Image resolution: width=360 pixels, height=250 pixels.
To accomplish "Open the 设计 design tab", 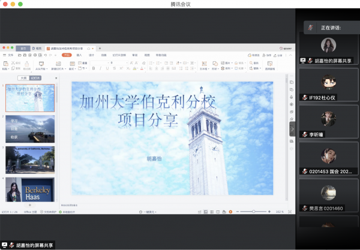I will (x=92, y=55).
